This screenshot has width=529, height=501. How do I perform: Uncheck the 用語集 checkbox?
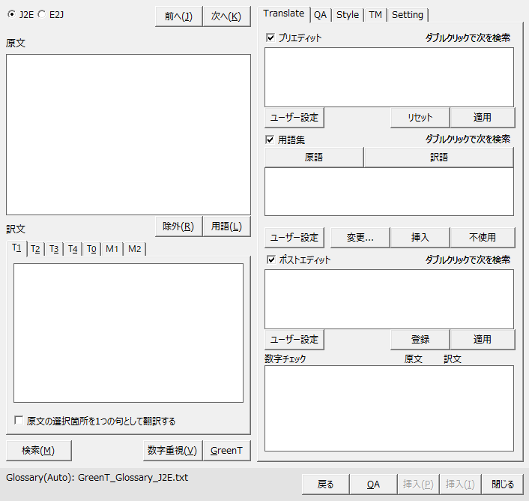point(270,139)
